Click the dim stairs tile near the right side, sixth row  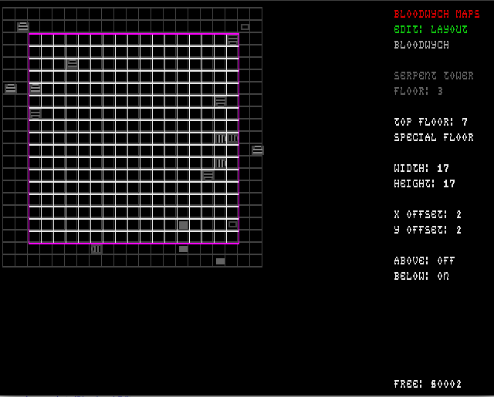pyautogui.click(x=221, y=101)
